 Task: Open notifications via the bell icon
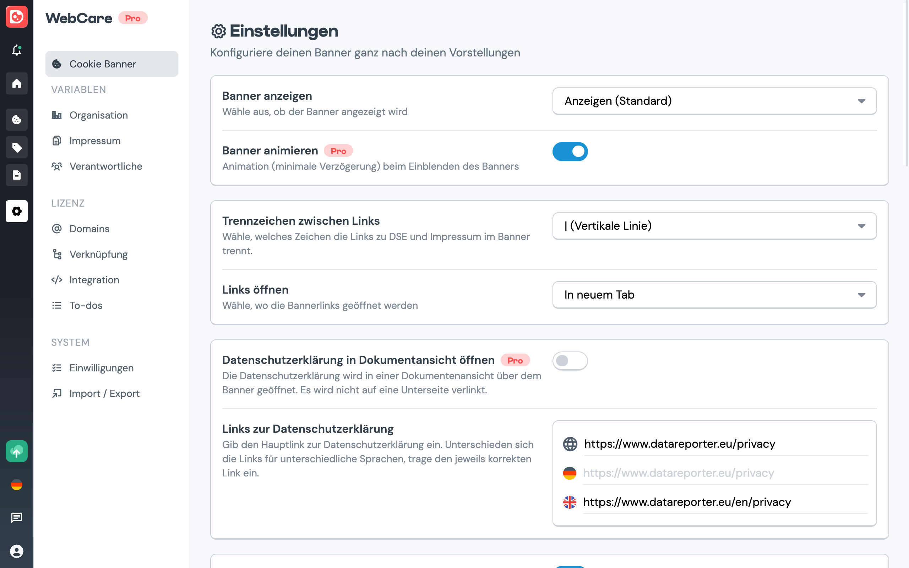click(x=17, y=50)
